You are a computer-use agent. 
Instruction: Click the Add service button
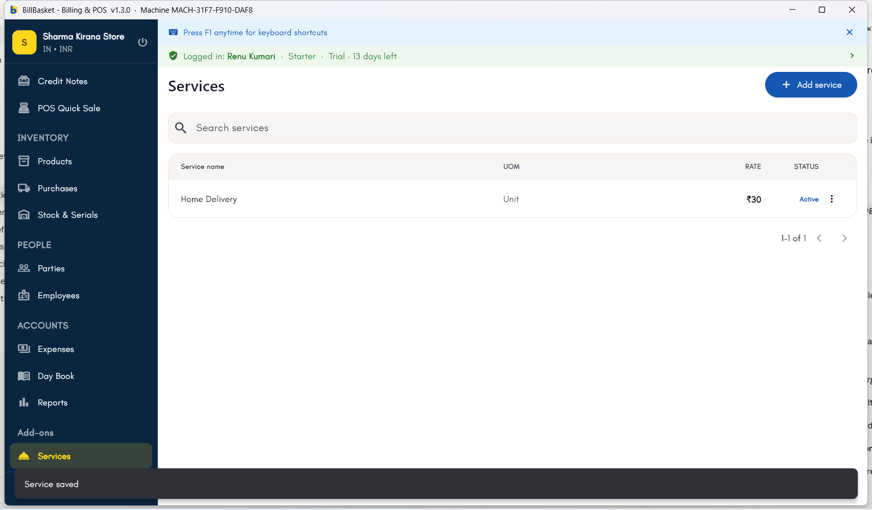tap(811, 85)
